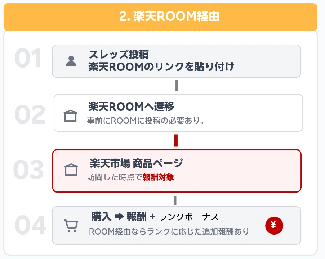Click the スレッズ投稿 heading text

pyautogui.click(x=119, y=55)
